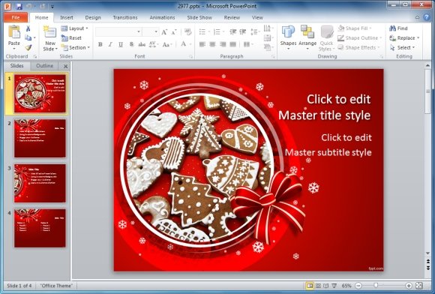Click the 'Click to edit Master title style' placeholder
Viewport: 435px width, 294px height.
pos(324,107)
